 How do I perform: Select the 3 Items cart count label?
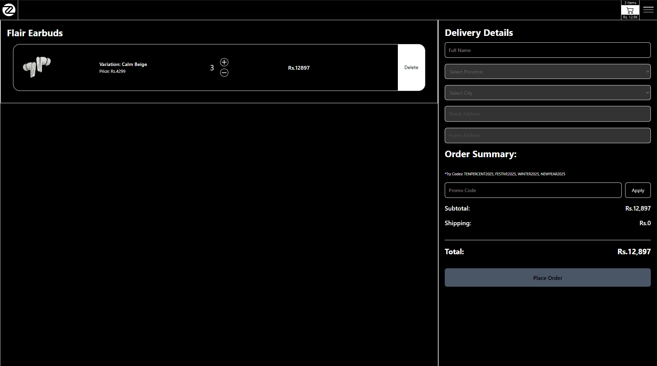[630, 3]
